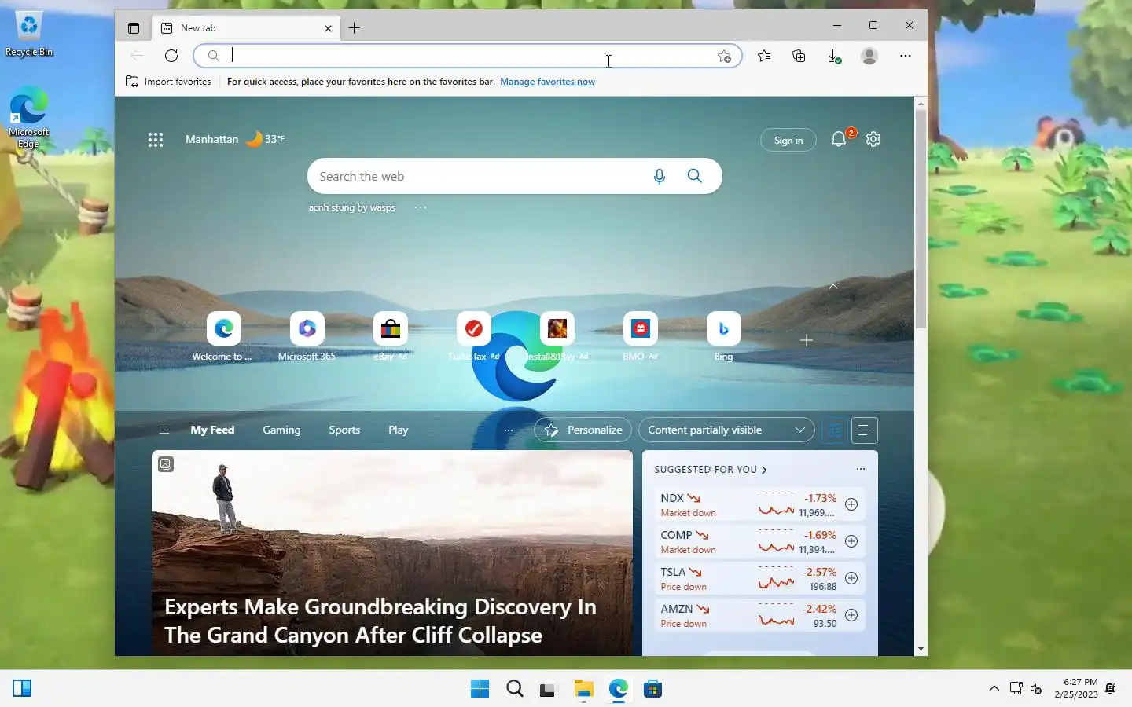The height and width of the screenshot is (707, 1132).
Task: Open the notifications bell icon
Action: [x=839, y=139]
